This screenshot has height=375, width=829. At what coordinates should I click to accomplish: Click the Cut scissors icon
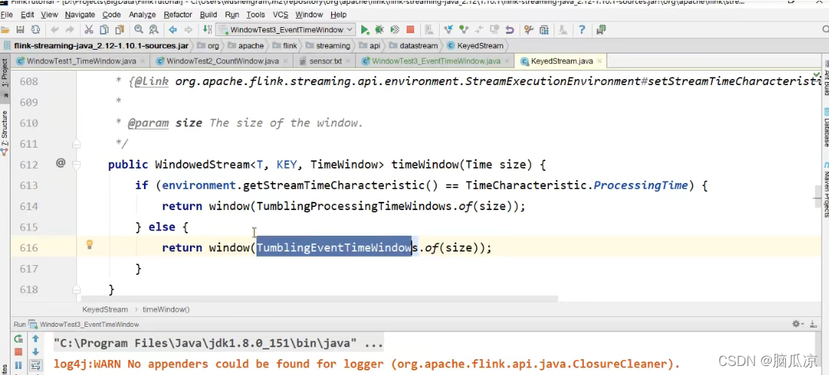89,30
